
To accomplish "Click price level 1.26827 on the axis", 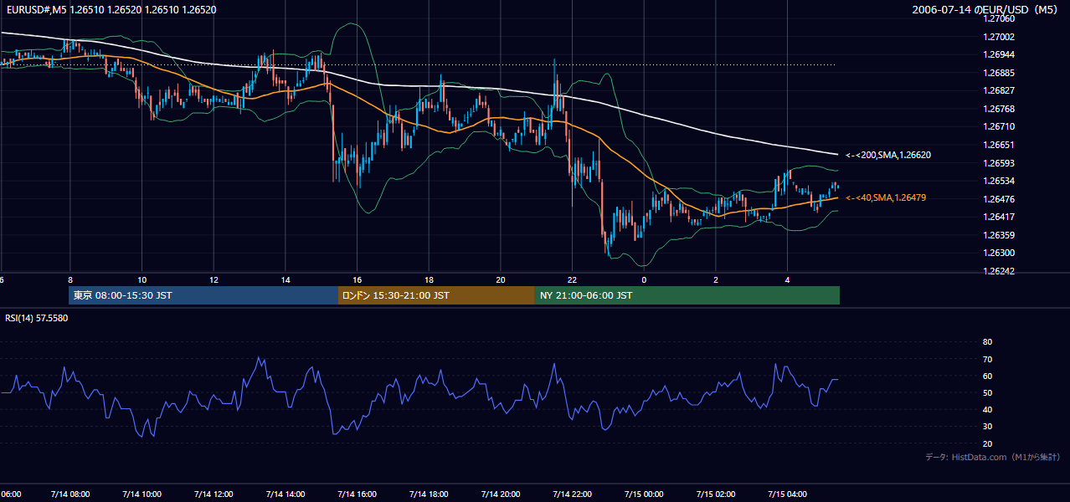I will 999,90.
